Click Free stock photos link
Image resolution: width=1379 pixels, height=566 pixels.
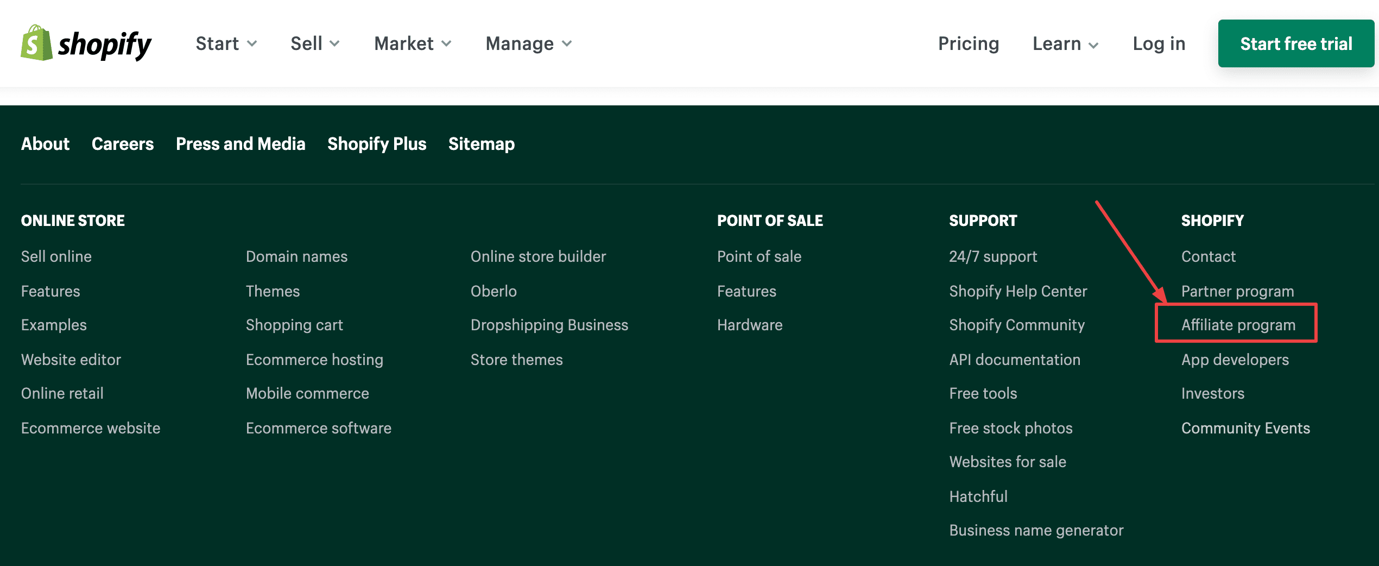pos(1011,428)
